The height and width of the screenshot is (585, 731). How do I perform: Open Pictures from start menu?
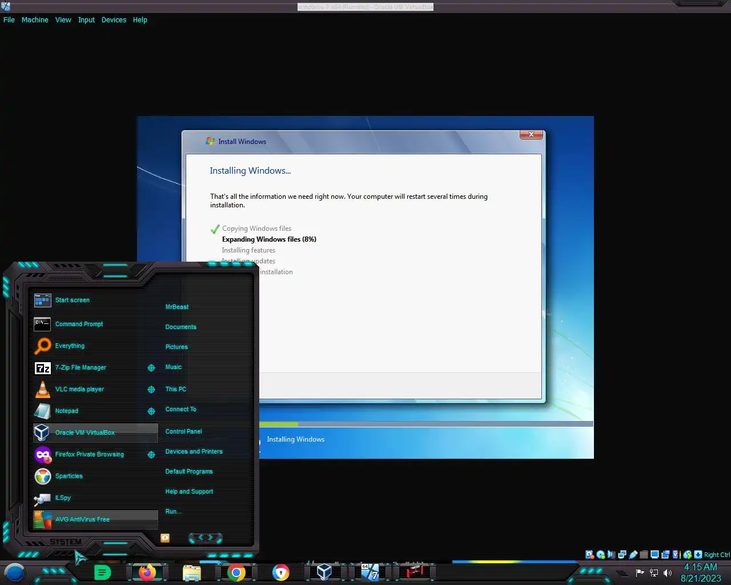pyautogui.click(x=176, y=347)
